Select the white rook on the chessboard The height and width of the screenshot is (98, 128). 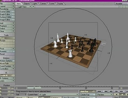70,54
